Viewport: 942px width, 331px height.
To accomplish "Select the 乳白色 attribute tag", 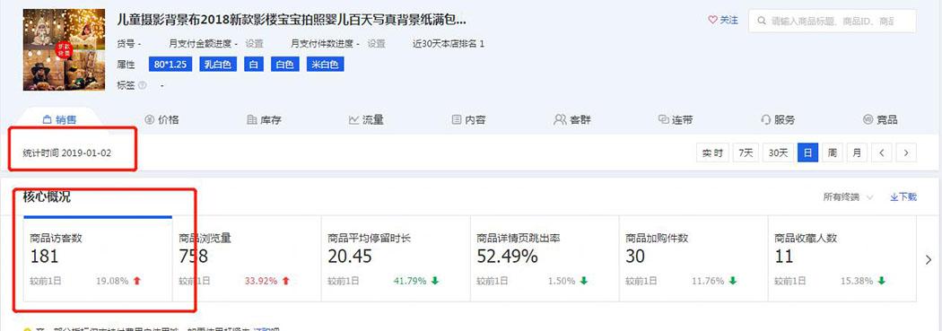I will click(x=218, y=65).
